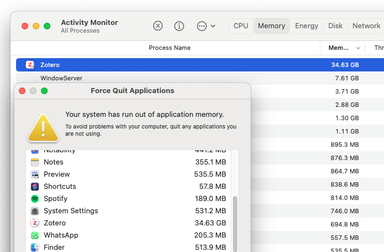Select Zotero row in Activity Monitor
Viewport: 384px width, 252px height.
(200, 65)
